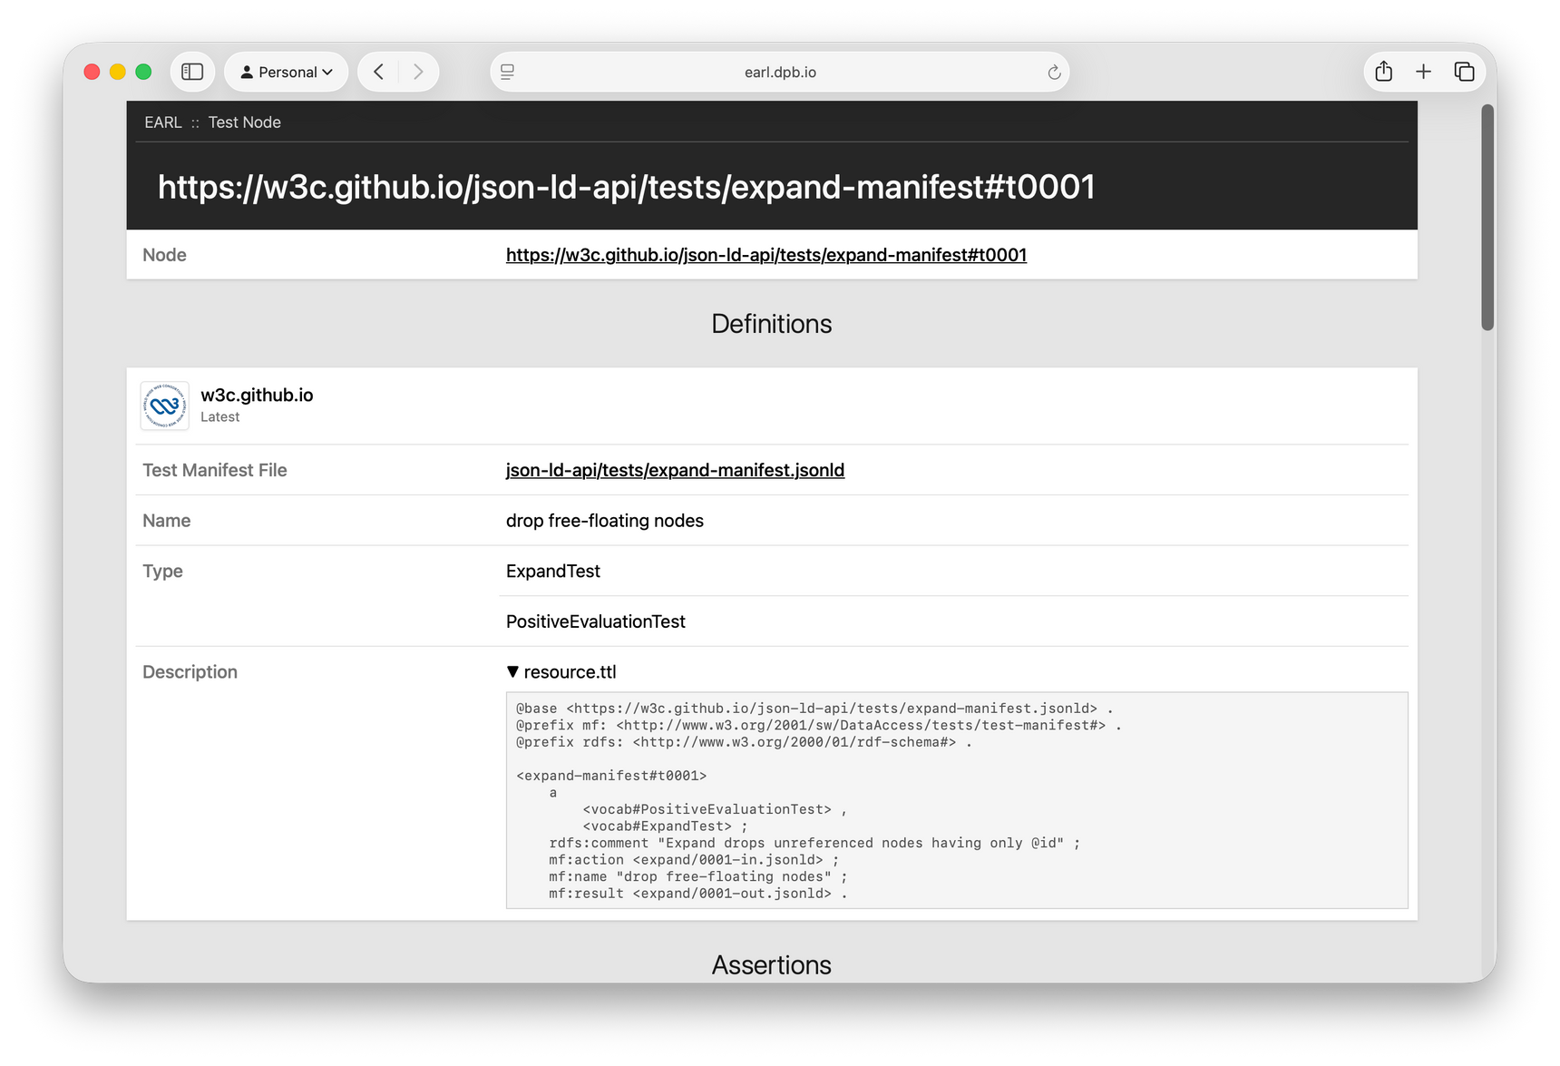Click the EARL breadcrumb item
1560x1066 pixels.
162,122
